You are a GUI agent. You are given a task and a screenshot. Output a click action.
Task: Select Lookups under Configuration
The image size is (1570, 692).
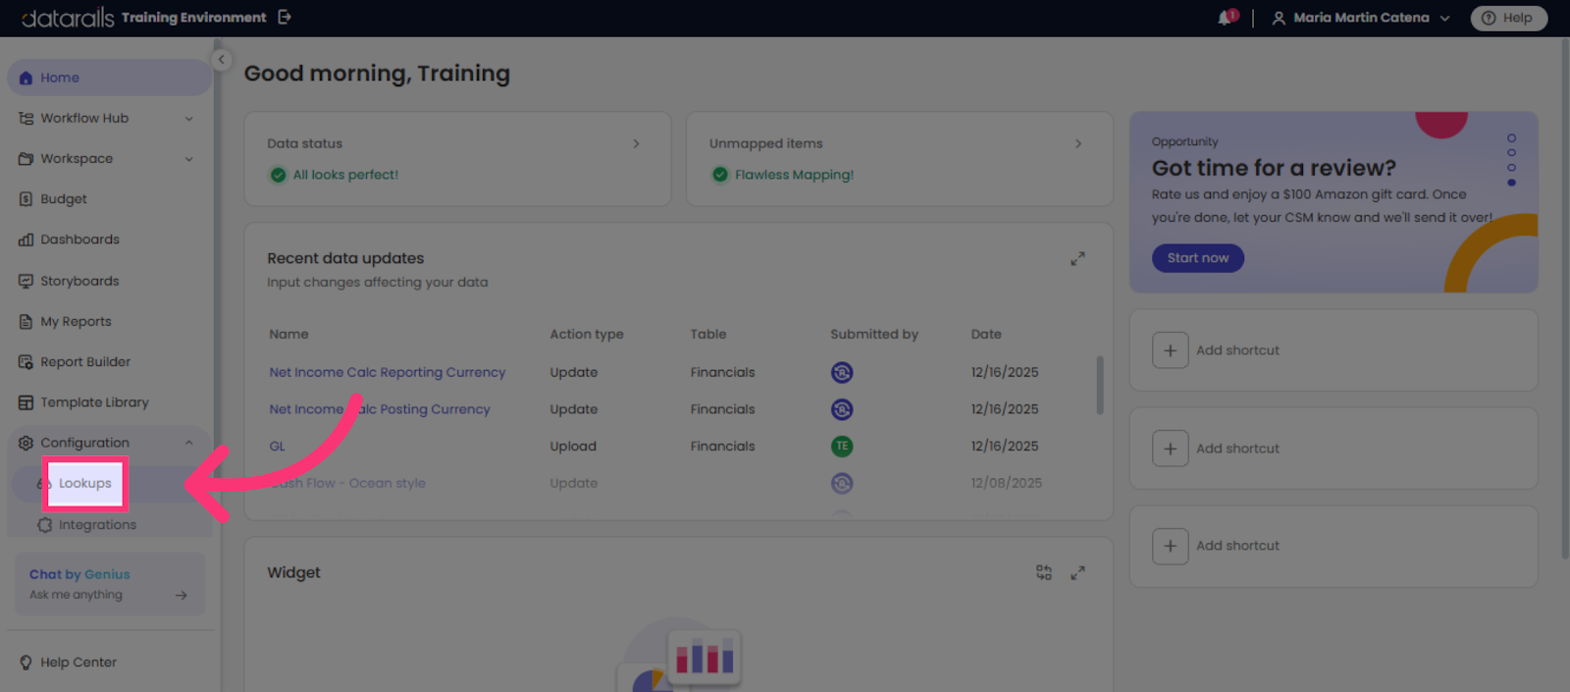pyautogui.click(x=85, y=483)
